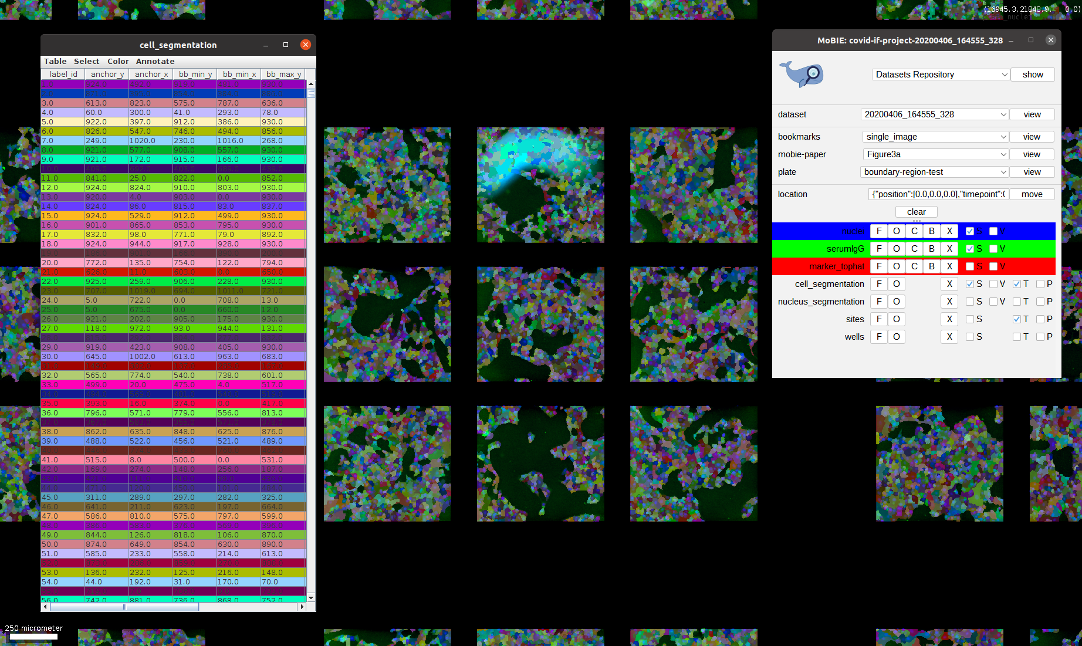This screenshot has height=646, width=1082.
Task: Toggle the V checkbox for serumIgG
Action: pos(993,249)
